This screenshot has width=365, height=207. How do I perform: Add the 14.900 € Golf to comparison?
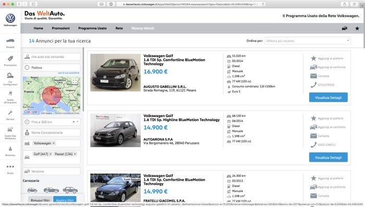328,127
